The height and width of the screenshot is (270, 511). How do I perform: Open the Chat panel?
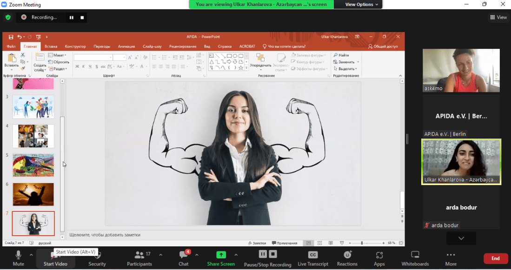(184, 258)
